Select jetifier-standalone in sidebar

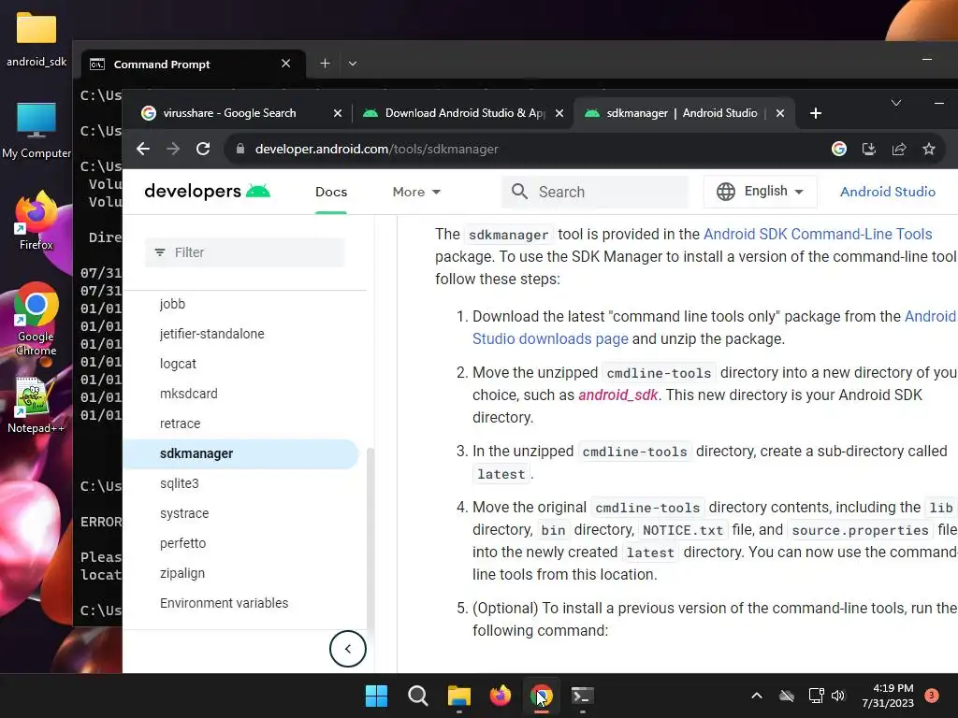point(212,334)
